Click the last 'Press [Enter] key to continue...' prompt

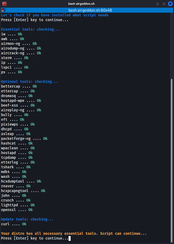click(35, 238)
